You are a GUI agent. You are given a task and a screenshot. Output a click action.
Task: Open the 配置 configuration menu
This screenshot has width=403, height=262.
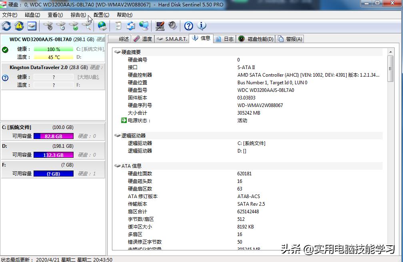point(102,15)
